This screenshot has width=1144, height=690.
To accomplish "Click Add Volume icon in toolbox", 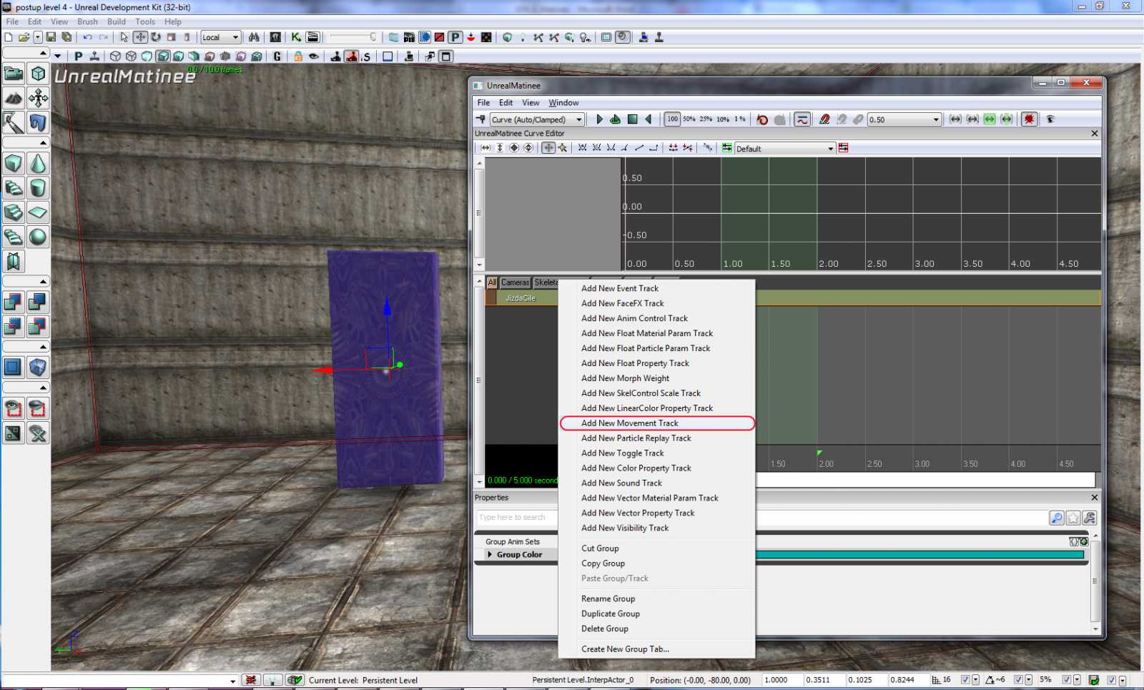I will pyautogui.click(x=38, y=368).
